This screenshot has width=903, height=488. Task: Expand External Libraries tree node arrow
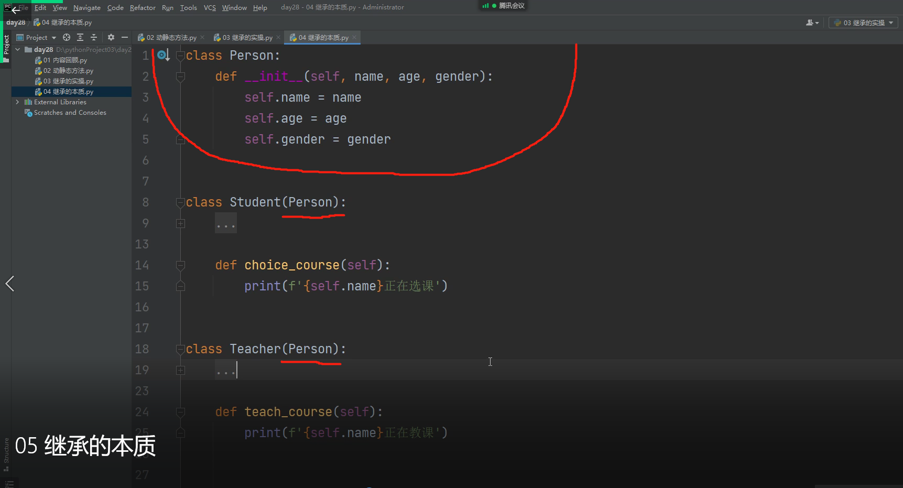pos(18,102)
